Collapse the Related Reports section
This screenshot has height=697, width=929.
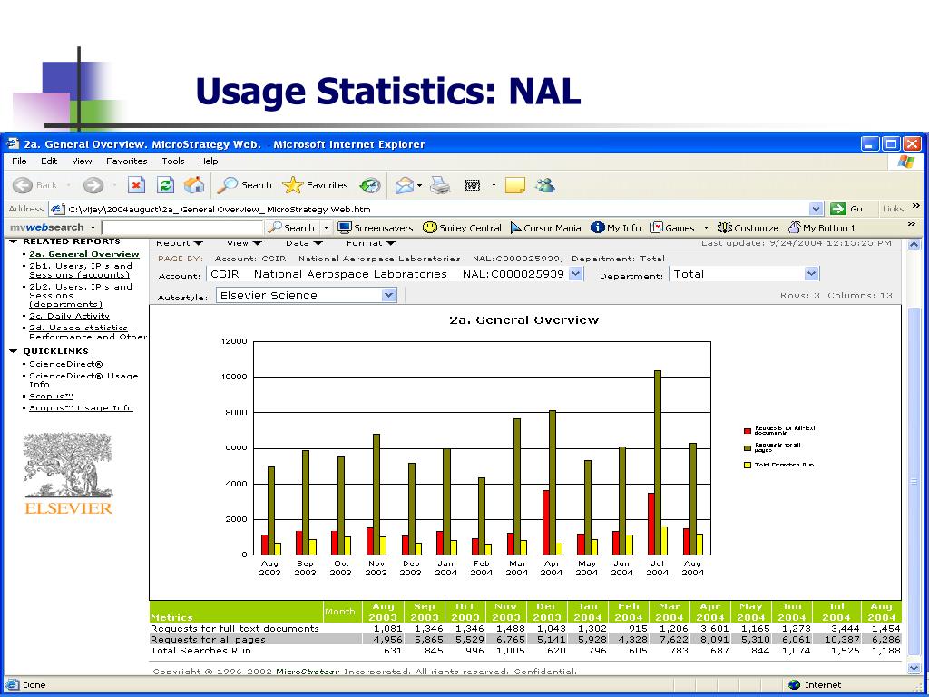(x=14, y=241)
